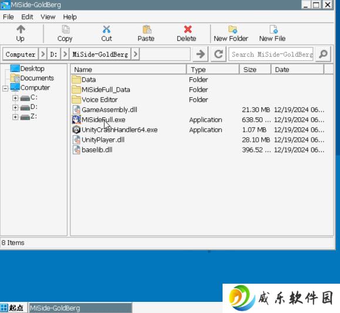Sort by the Type column header
The image size is (340, 313).
pos(213,70)
